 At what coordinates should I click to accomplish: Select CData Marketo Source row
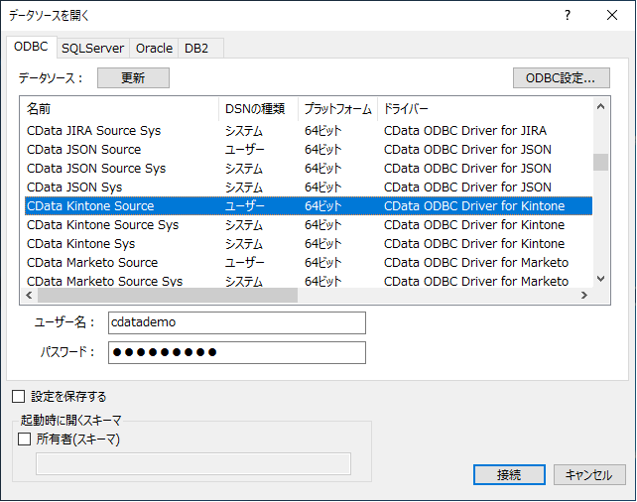[309, 262]
